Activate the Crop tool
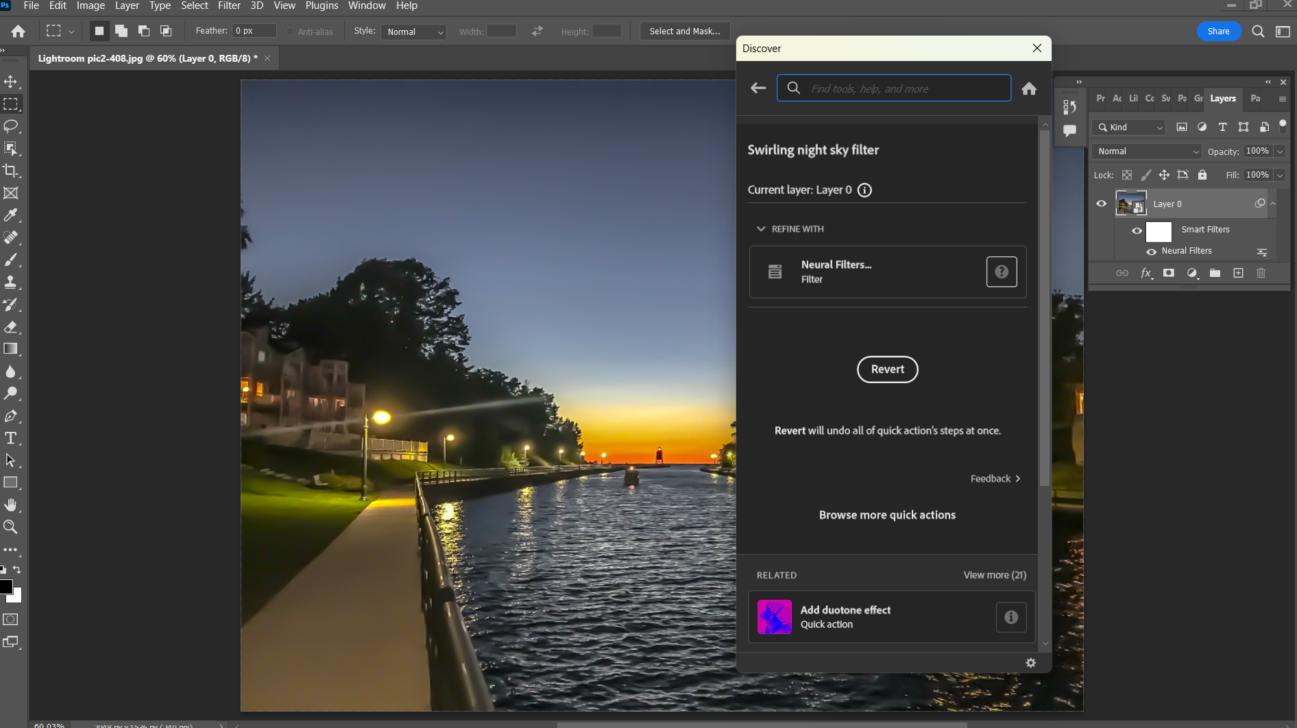1297x728 pixels. (x=11, y=171)
